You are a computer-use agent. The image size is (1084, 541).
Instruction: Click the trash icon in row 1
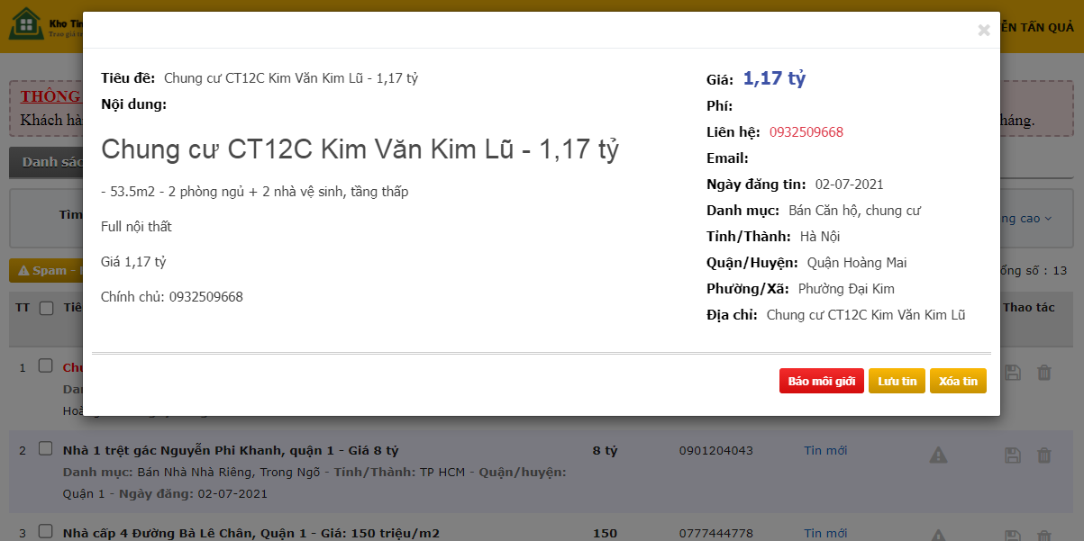pos(1044,373)
